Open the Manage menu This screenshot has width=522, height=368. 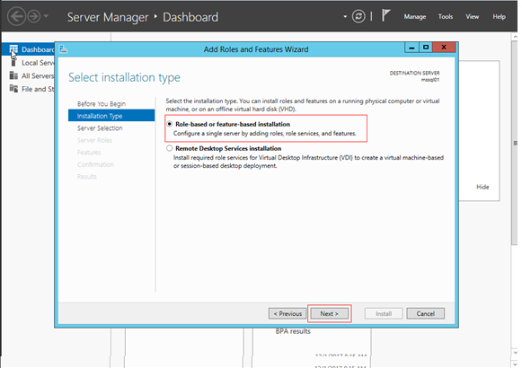(x=415, y=17)
